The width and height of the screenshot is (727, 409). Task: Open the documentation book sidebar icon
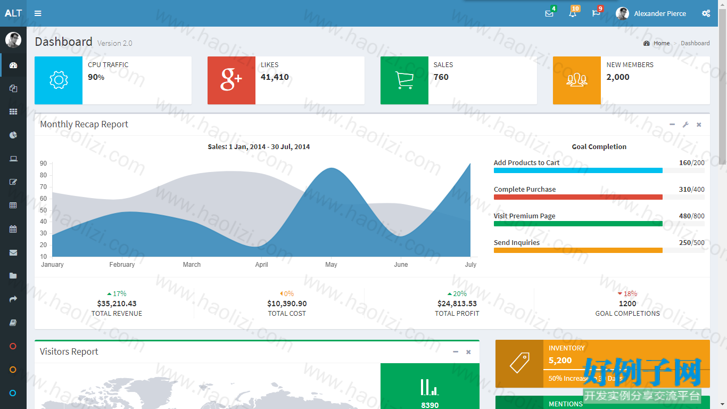pos(13,323)
